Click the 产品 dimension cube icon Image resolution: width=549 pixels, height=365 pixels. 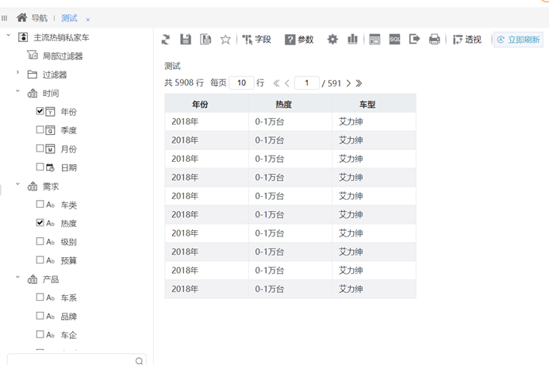point(33,279)
